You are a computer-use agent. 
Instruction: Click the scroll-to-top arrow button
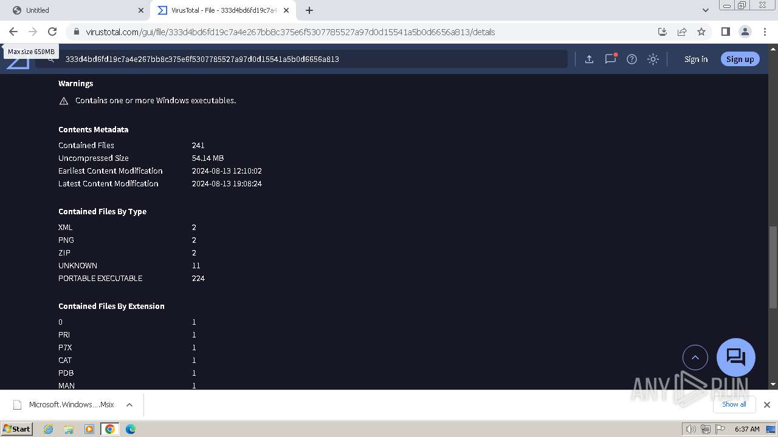(695, 357)
